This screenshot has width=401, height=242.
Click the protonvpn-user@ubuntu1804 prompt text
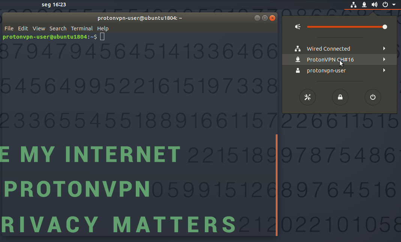pos(45,37)
